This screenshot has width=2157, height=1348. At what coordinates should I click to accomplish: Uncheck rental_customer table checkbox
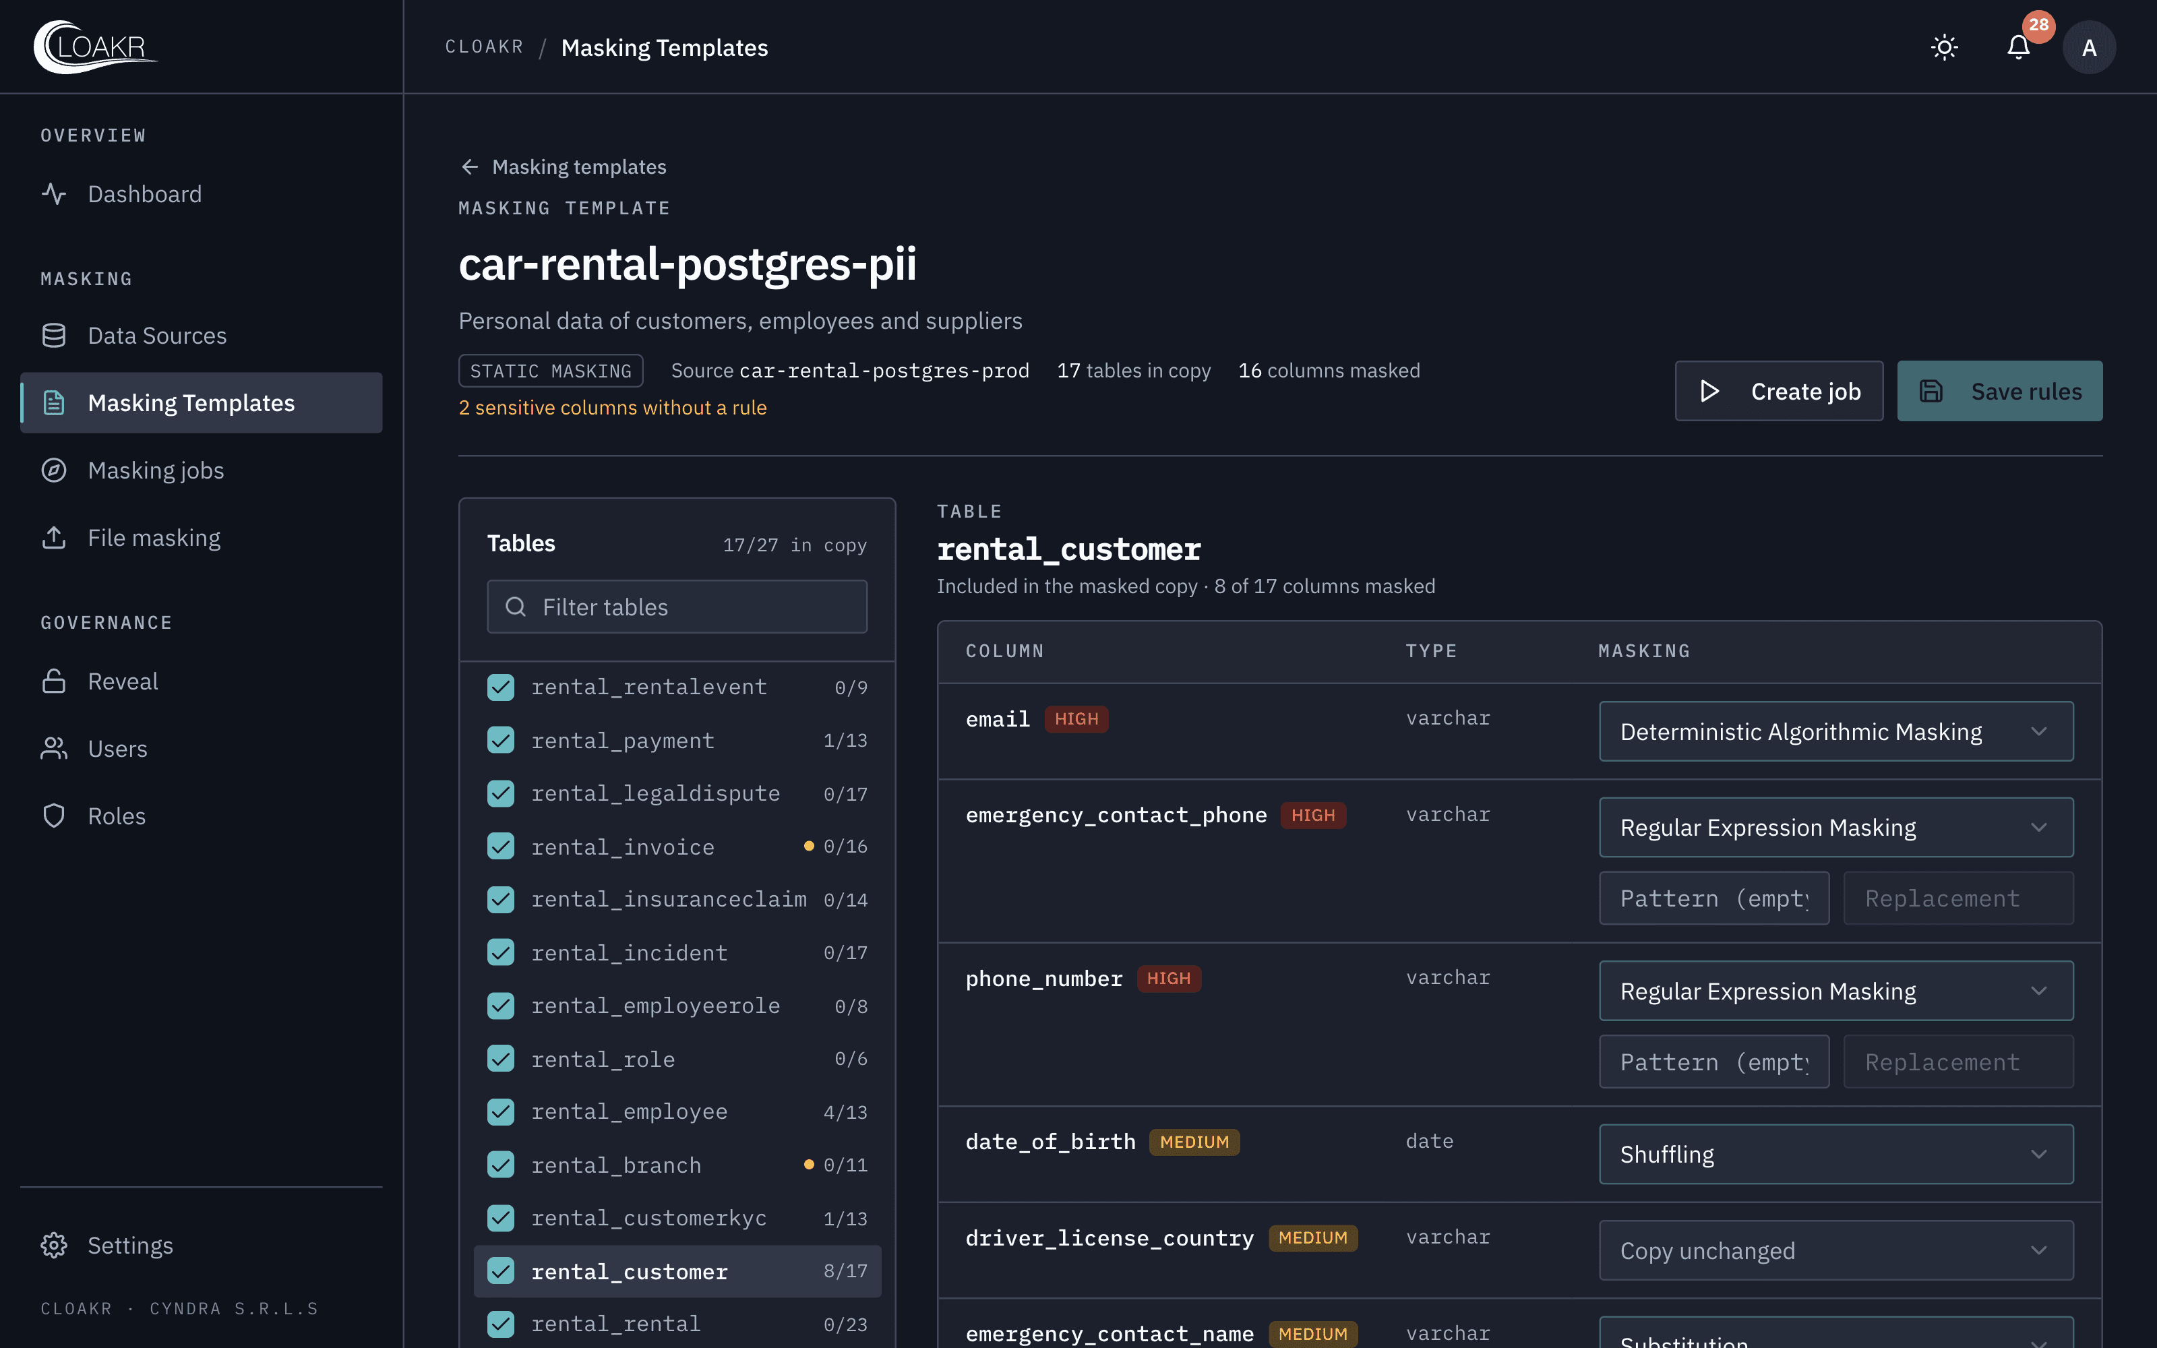point(501,1271)
